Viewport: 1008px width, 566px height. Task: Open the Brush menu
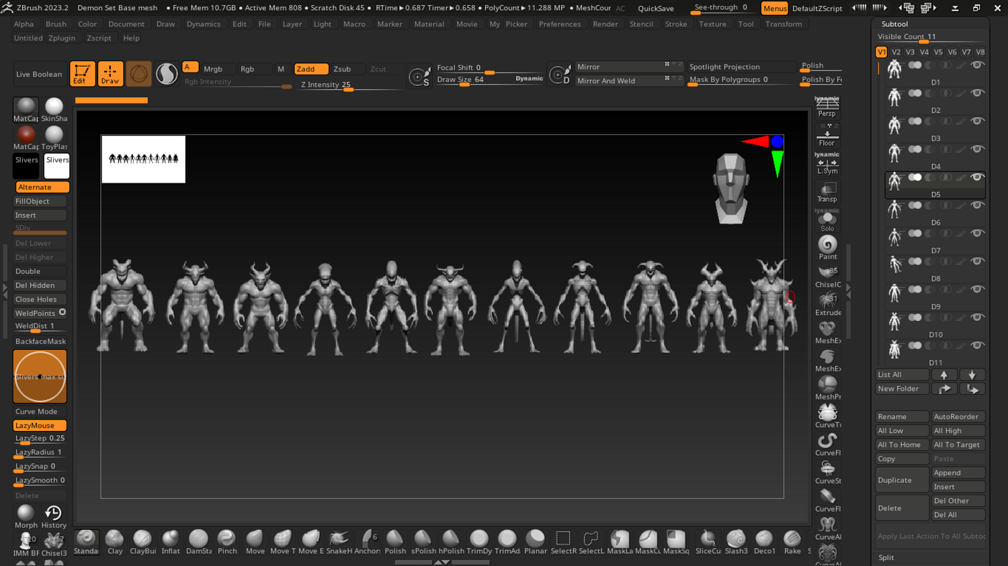pyautogui.click(x=56, y=24)
